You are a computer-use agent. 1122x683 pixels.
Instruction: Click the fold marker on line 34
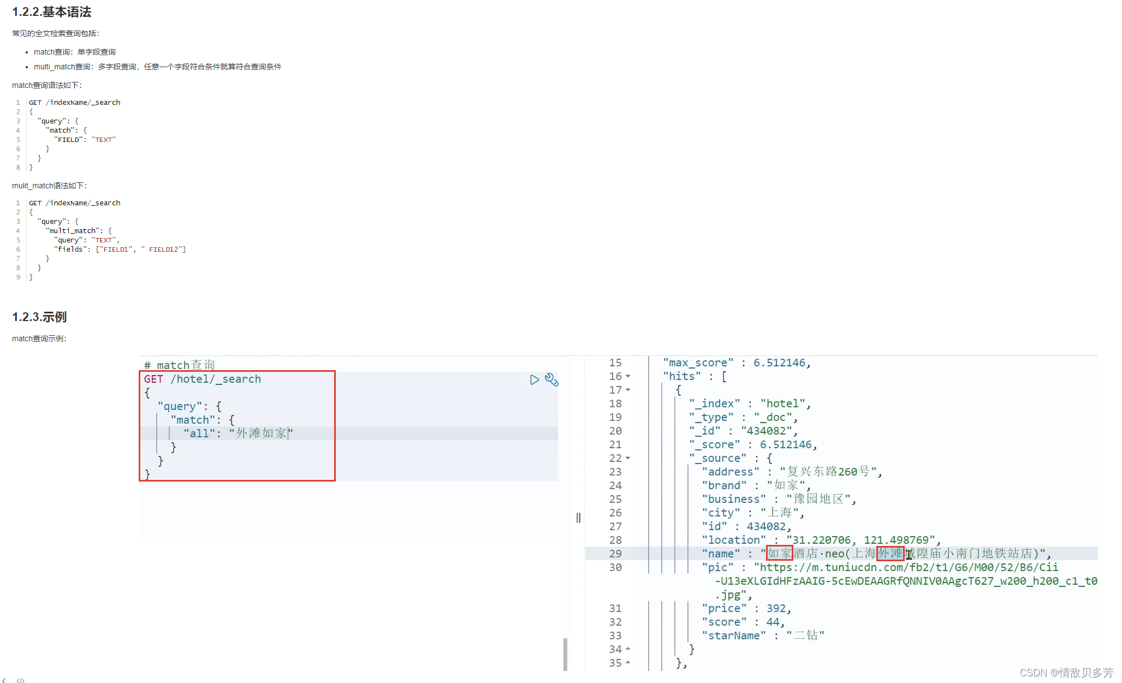coord(628,649)
